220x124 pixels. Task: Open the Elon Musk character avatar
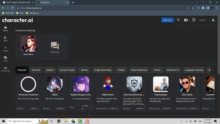click(x=187, y=84)
